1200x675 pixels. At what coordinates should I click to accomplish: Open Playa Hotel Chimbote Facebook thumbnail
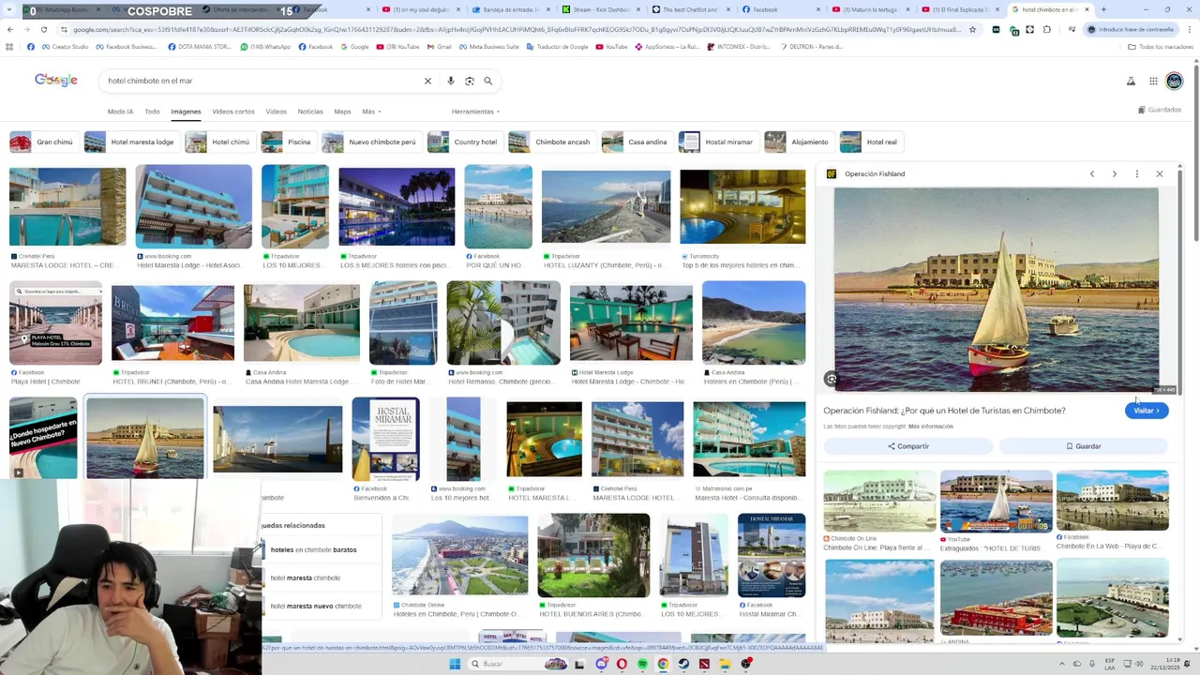tap(55, 322)
